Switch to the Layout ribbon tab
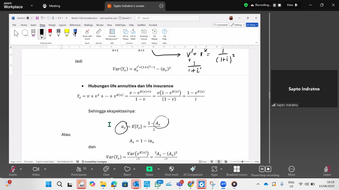Screen dimensions: 339x190 tap(63, 25)
